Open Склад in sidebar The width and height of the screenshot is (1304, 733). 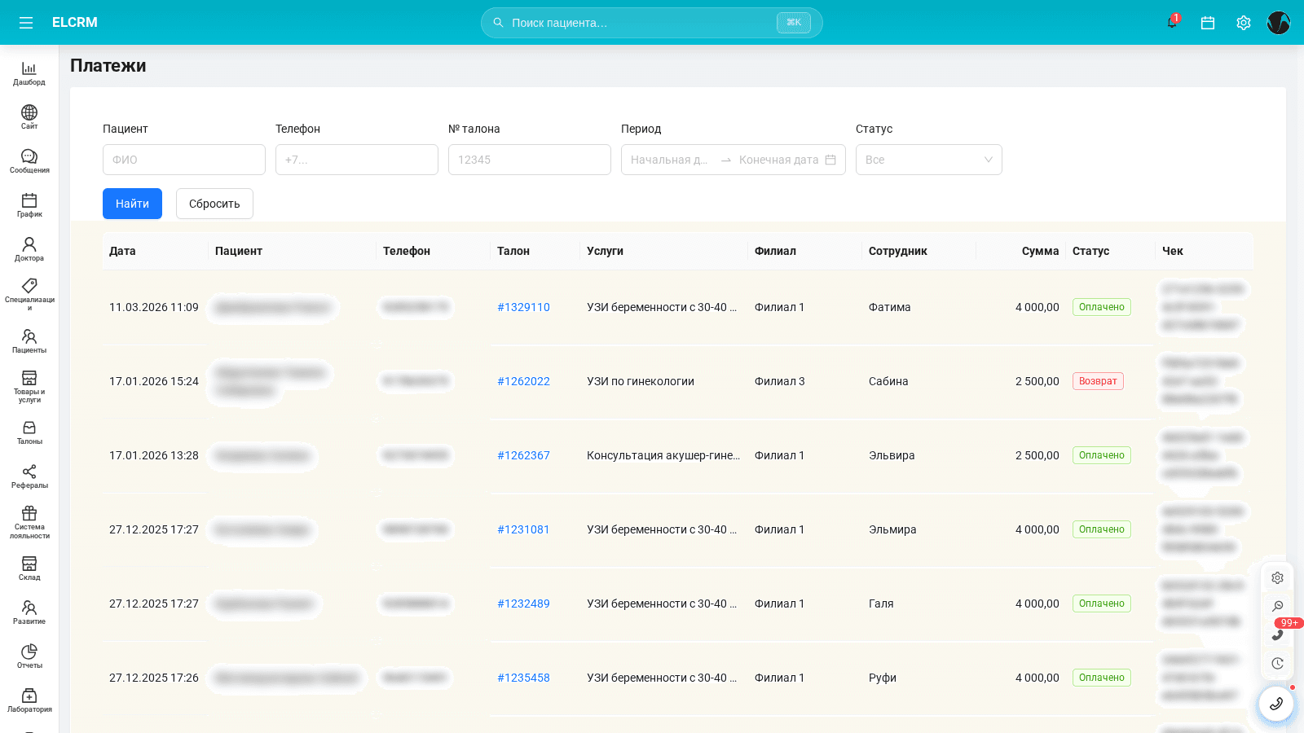point(29,568)
